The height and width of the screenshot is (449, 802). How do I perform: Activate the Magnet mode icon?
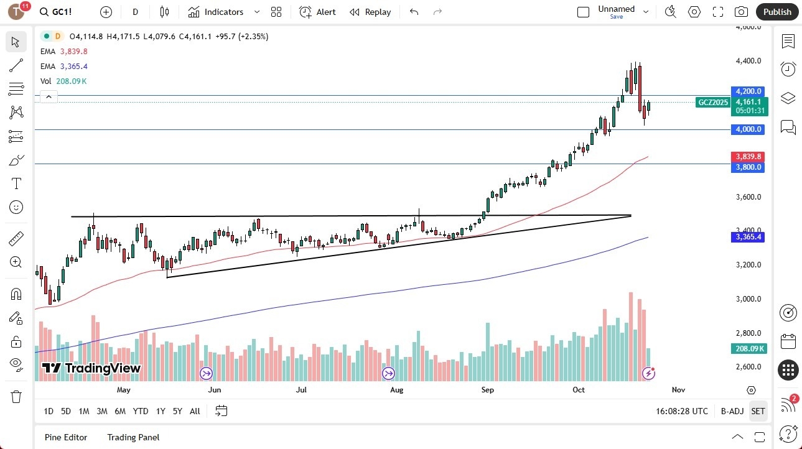[16, 293]
